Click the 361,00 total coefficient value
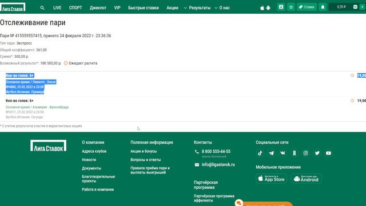 pos(42,50)
